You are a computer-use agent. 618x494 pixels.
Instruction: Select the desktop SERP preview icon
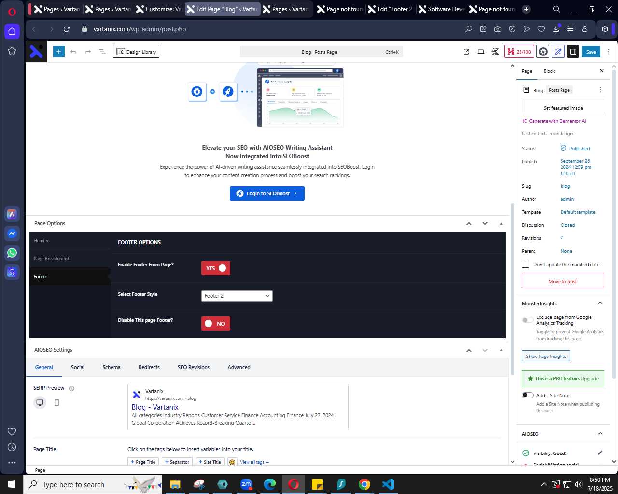click(40, 402)
